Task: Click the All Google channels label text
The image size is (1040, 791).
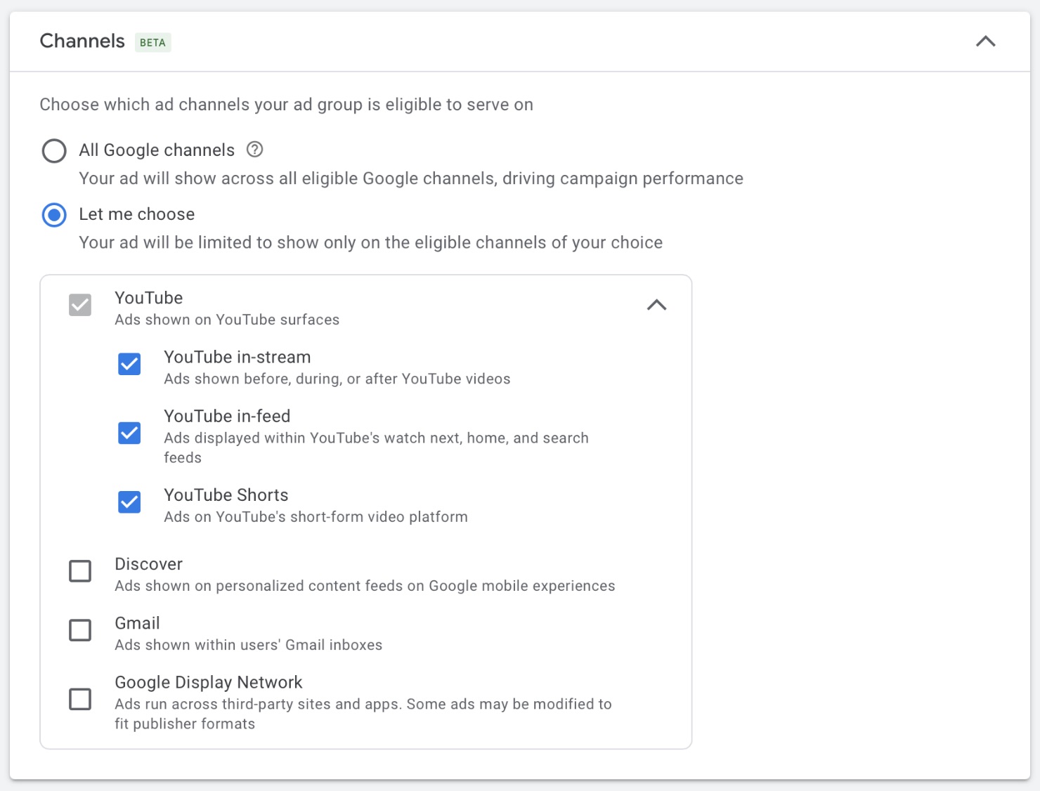Action: (x=157, y=150)
